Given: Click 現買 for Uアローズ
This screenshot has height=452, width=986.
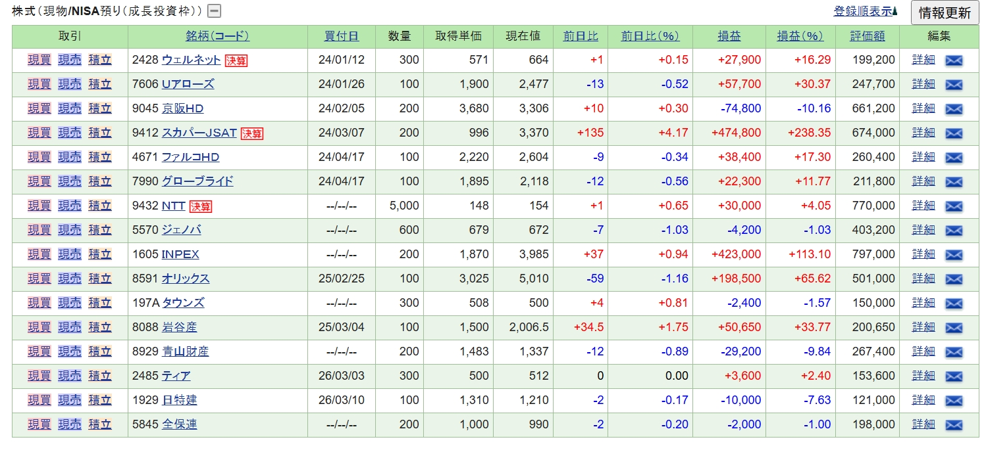Looking at the screenshot, I should tap(39, 84).
